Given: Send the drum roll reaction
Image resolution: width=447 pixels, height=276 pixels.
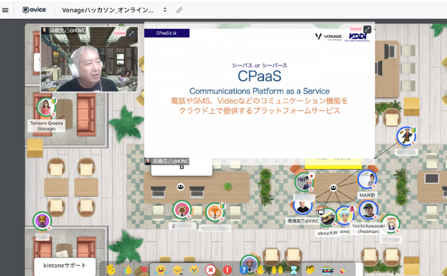Looking at the screenshot, I should [327, 269].
